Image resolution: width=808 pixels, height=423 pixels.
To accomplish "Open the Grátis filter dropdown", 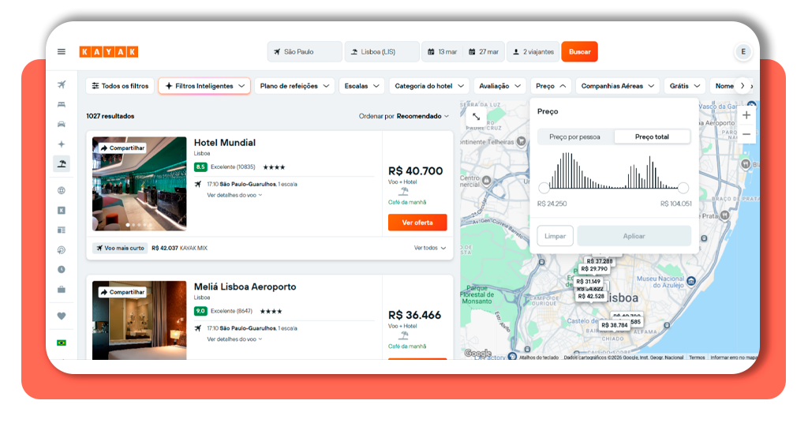I will tap(684, 86).
